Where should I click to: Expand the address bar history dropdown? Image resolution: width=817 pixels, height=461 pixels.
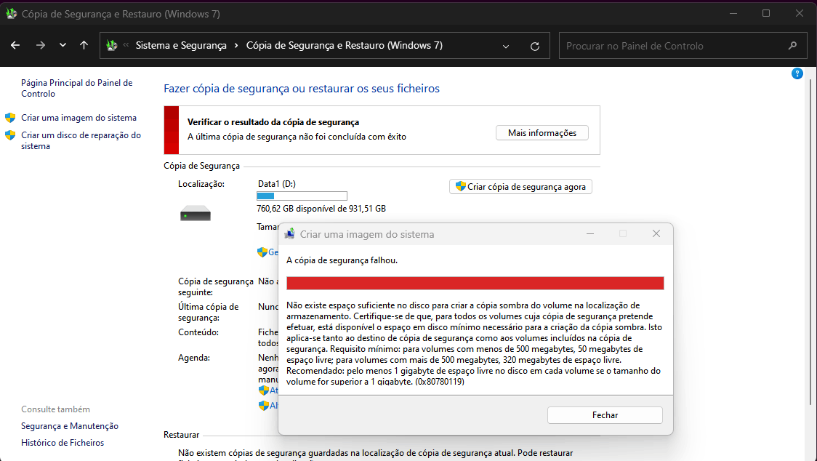point(505,46)
